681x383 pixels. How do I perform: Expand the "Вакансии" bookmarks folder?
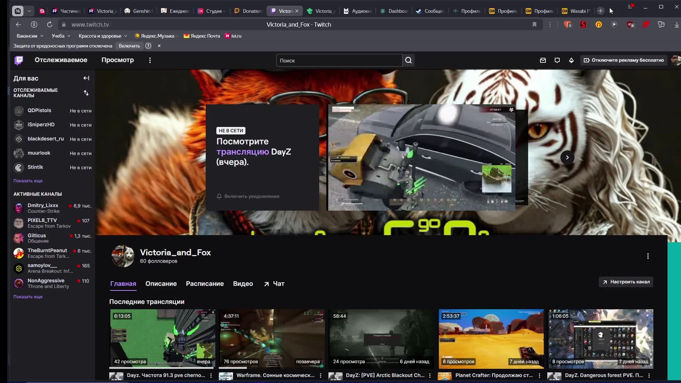[30, 36]
